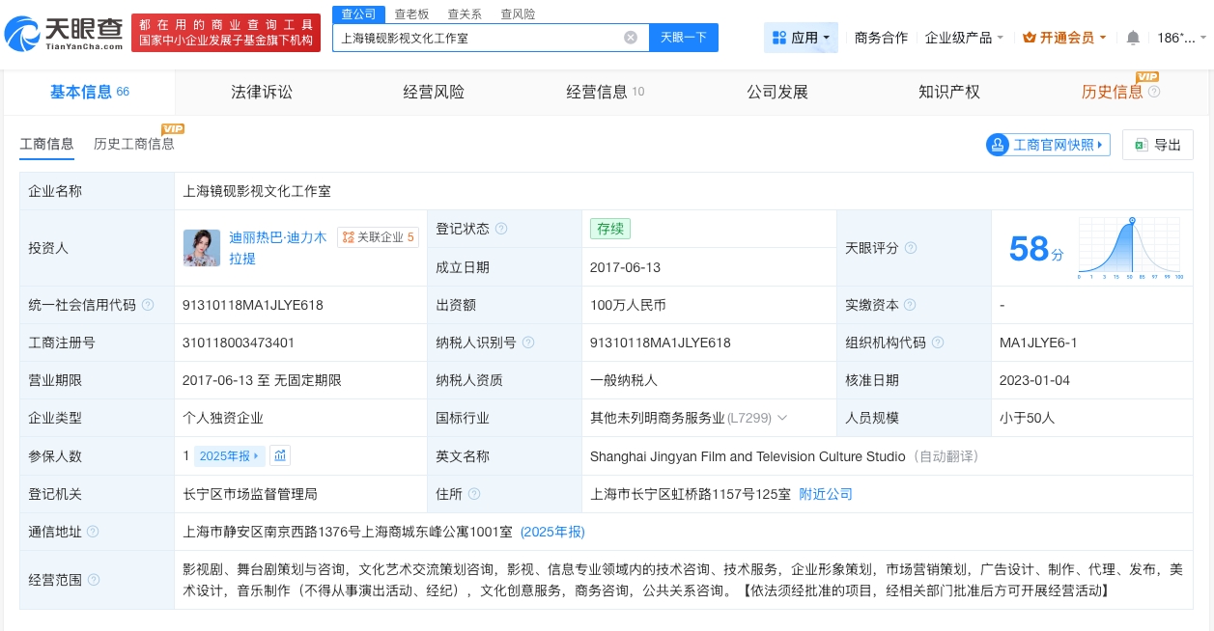Switch to 查关系 search tab
The height and width of the screenshot is (631, 1214).
(465, 14)
